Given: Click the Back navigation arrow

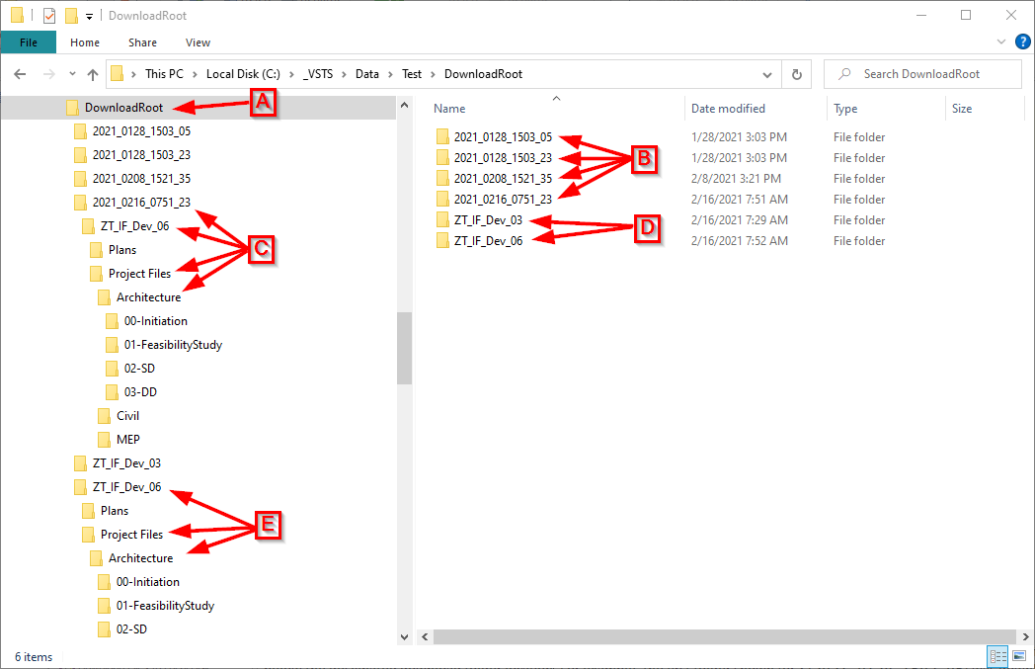Looking at the screenshot, I should (x=20, y=74).
